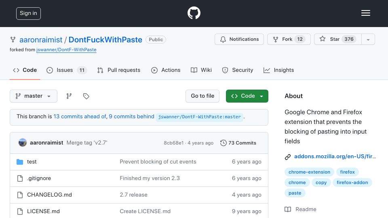The width and height of the screenshot is (388, 218).
Task: Open 13 commits ahead of link
Action: pyautogui.click(x=80, y=116)
